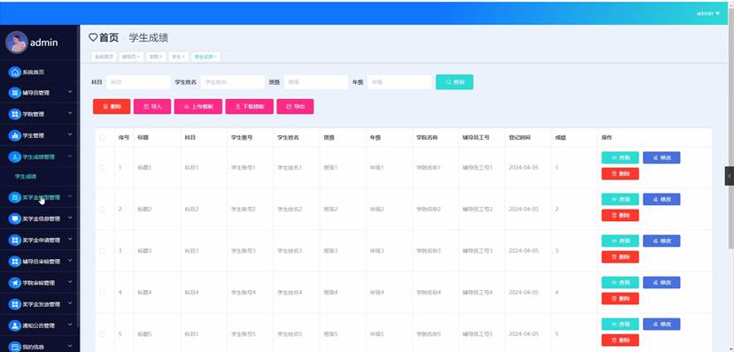Tick the checkbox for row 标题2
This screenshot has width=734, height=352.
(102, 209)
